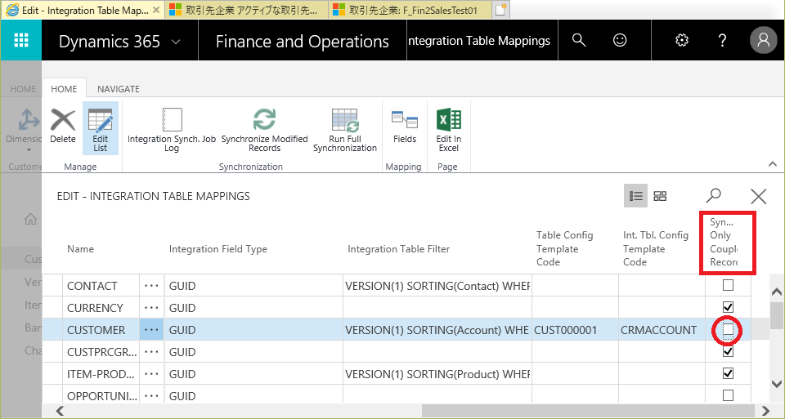Viewport: 785px width, 419px height.
Task: Click Edit In Excel button
Action: click(x=449, y=130)
